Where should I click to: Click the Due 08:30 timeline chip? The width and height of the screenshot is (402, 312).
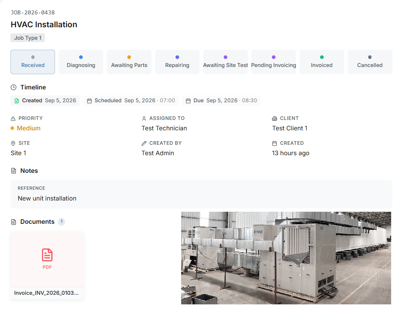[221, 101]
